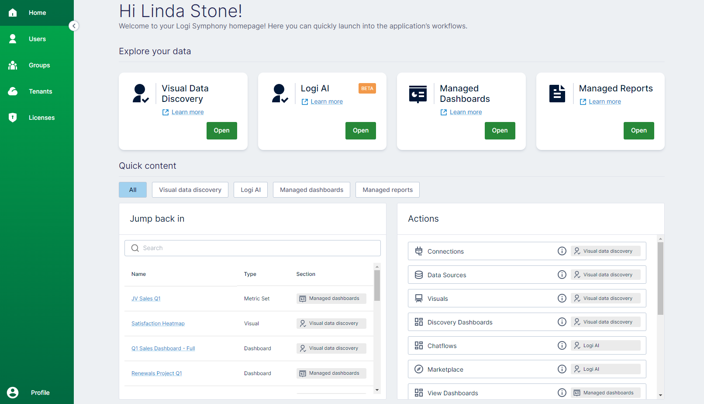Click the Section column header
Viewport: 704px width, 404px height.
(x=306, y=274)
